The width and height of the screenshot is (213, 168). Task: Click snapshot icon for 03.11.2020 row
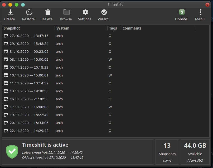point(6,60)
